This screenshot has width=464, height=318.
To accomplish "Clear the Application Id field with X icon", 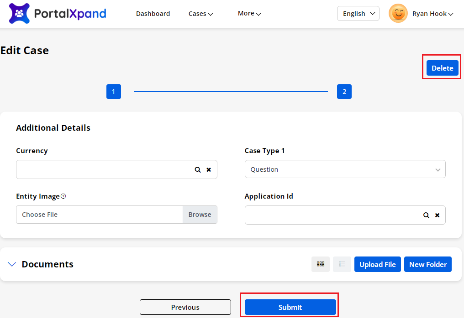I will coord(437,215).
